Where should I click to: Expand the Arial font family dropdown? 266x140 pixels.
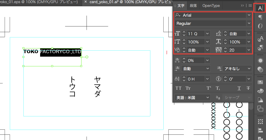click(x=249, y=15)
